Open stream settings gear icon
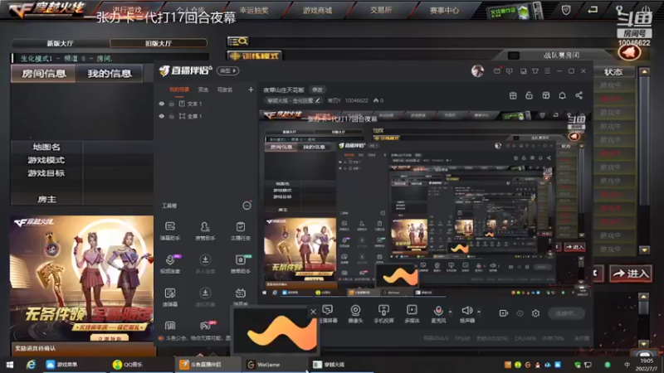This screenshot has height=373, width=664. pos(535,313)
